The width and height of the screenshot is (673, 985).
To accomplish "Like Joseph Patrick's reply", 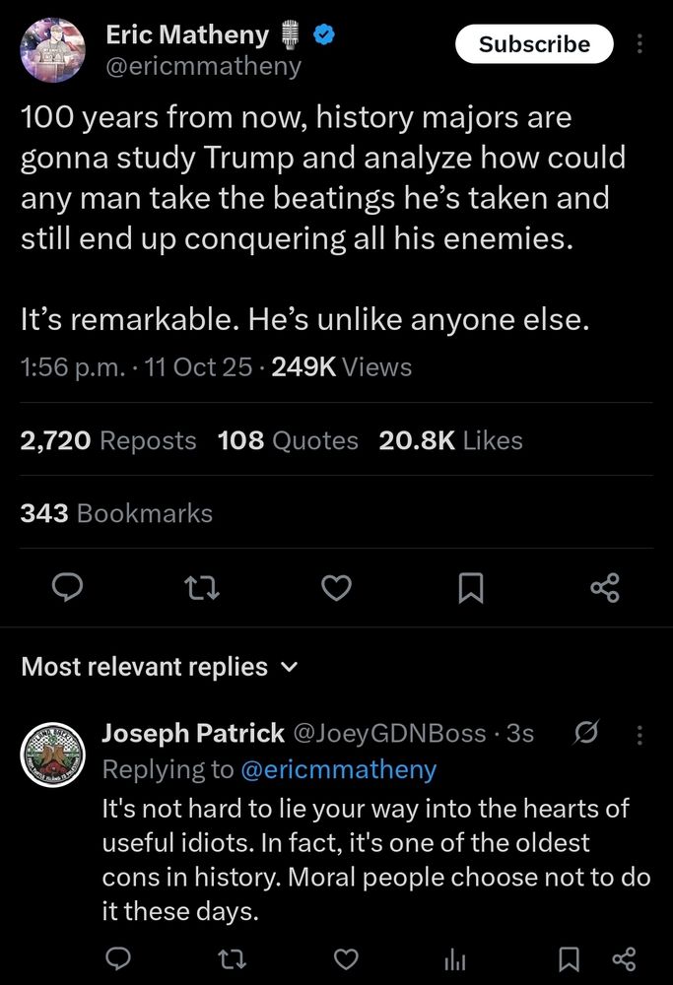I will point(345,958).
